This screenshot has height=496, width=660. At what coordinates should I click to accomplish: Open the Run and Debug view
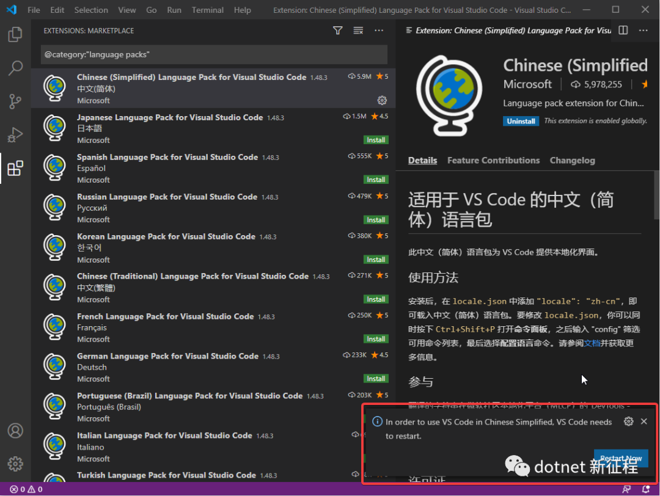[15, 134]
